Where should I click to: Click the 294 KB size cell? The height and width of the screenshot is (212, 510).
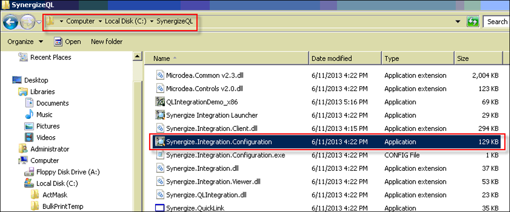490,128
